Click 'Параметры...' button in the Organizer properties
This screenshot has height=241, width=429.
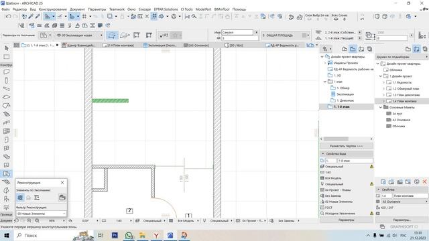click(402, 220)
